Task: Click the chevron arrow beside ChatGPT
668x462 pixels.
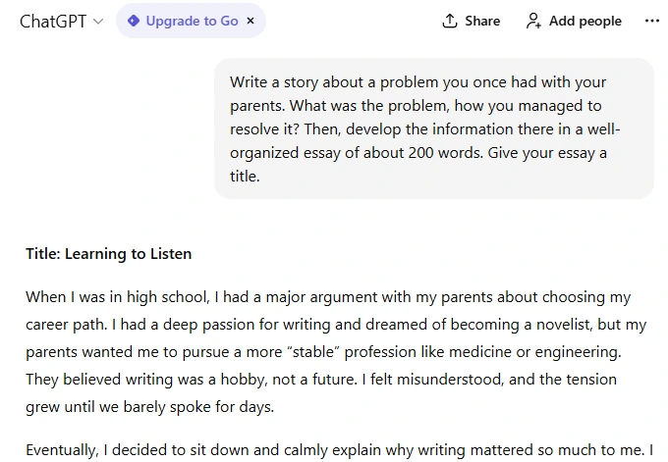Action: [x=98, y=22]
